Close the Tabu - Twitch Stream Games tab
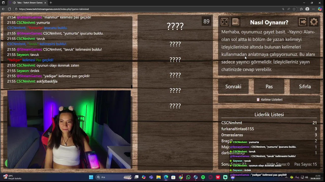This screenshot has height=182, width=325. click(45, 3)
